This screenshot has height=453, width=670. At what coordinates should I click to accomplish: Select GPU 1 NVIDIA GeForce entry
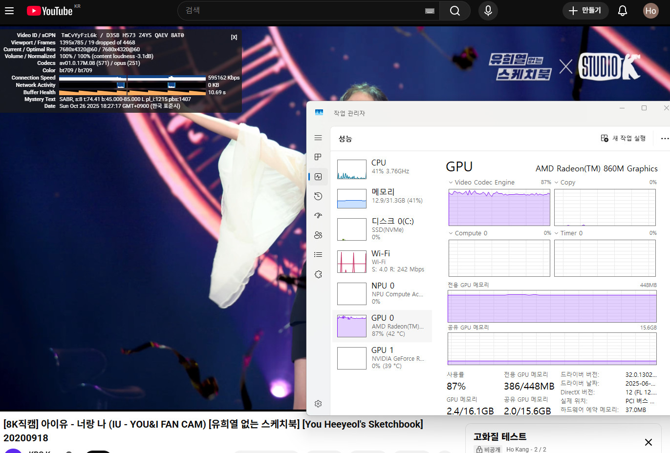pyautogui.click(x=381, y=358)
